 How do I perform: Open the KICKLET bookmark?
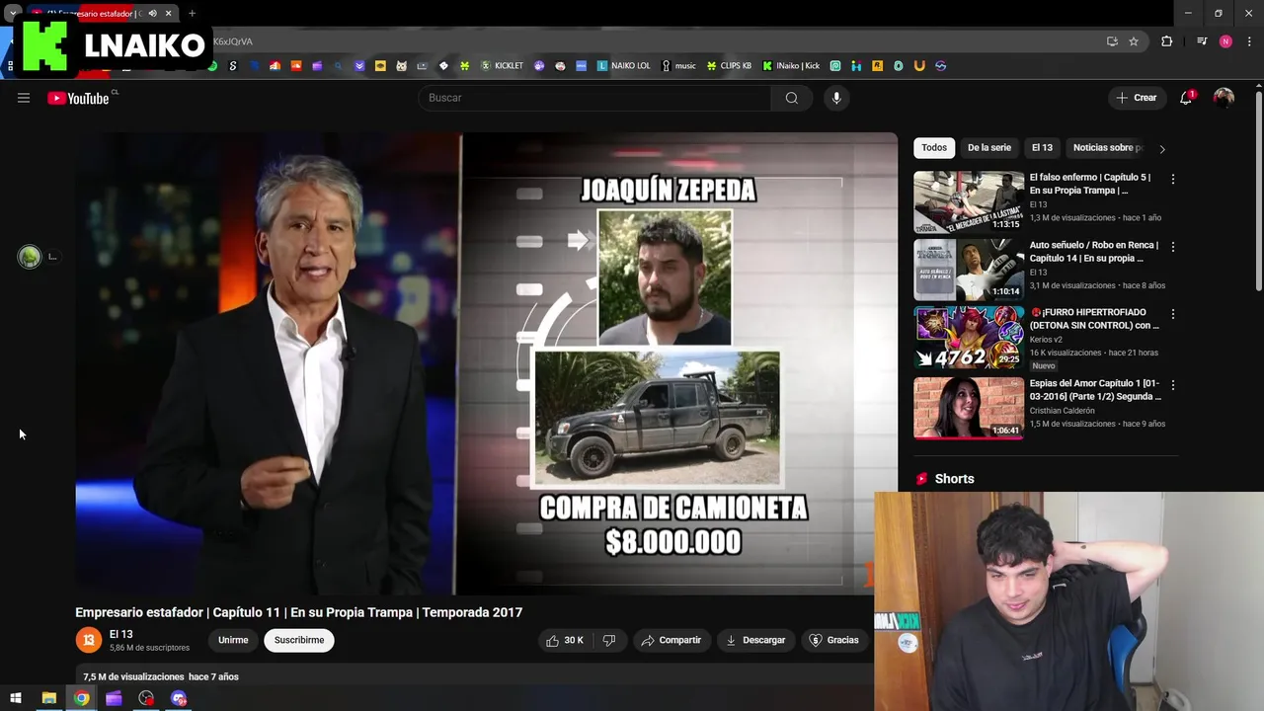tap(502, 66)
